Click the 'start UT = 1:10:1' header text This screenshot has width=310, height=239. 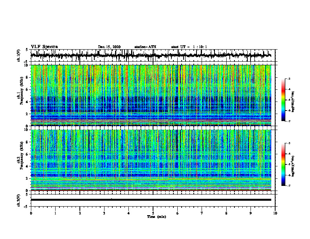pos(189,47)
